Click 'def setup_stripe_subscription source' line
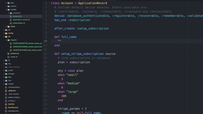Viewport: 203px width, 114px height. (x=85, y=54)
